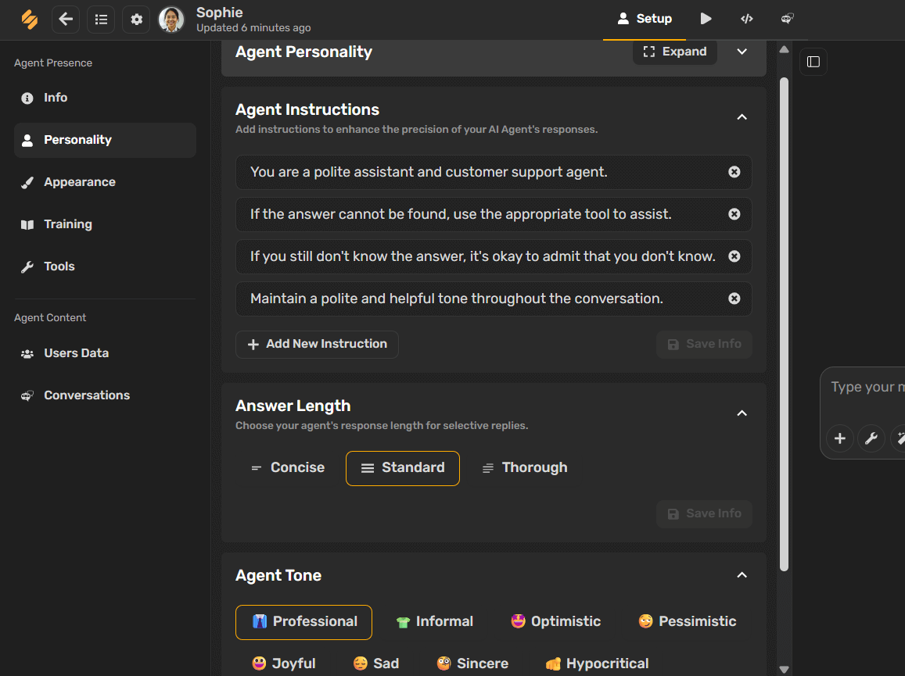Open settings gear in the header

point(136,20)
